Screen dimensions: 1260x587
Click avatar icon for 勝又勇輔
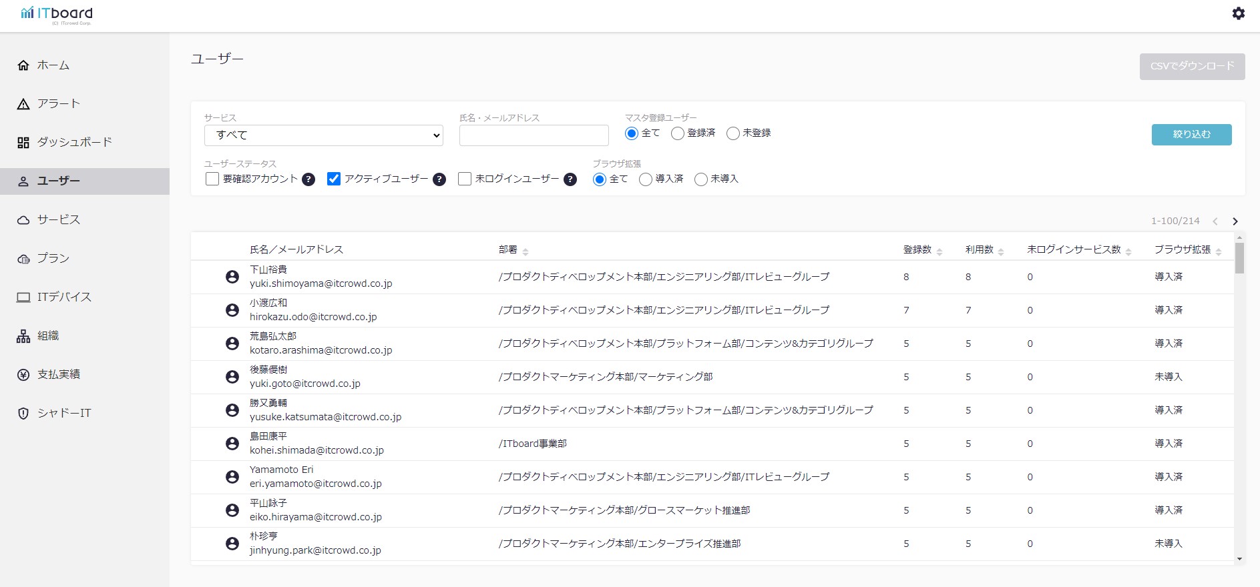pos(232,410)
